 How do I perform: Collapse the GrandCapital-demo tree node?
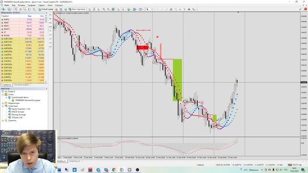6,97
